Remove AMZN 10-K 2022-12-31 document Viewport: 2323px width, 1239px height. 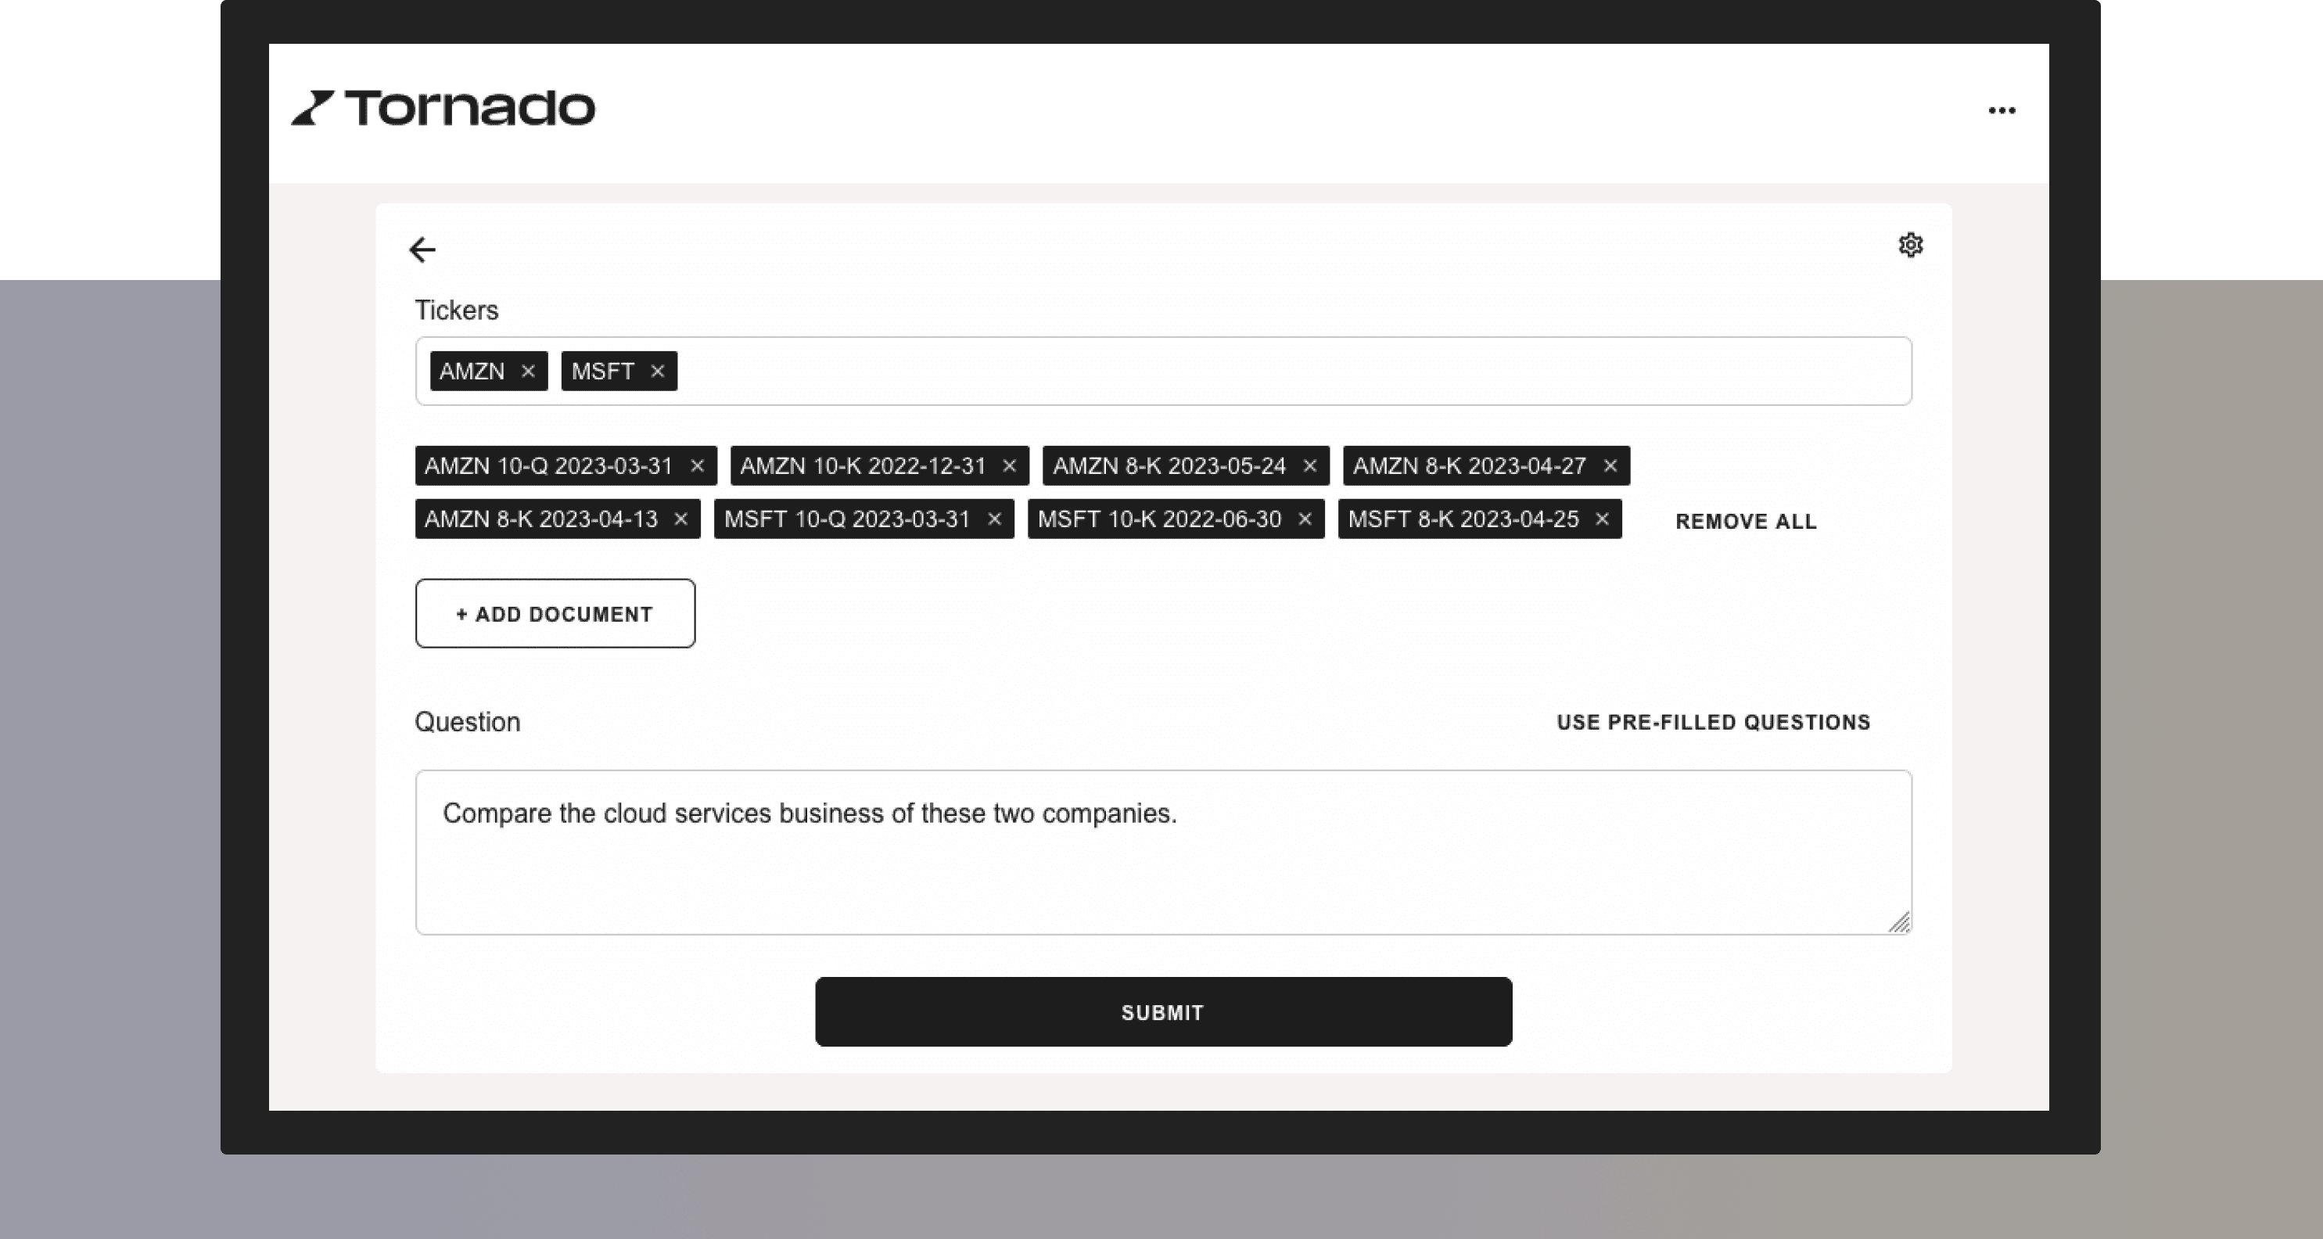click(1009, 466)
